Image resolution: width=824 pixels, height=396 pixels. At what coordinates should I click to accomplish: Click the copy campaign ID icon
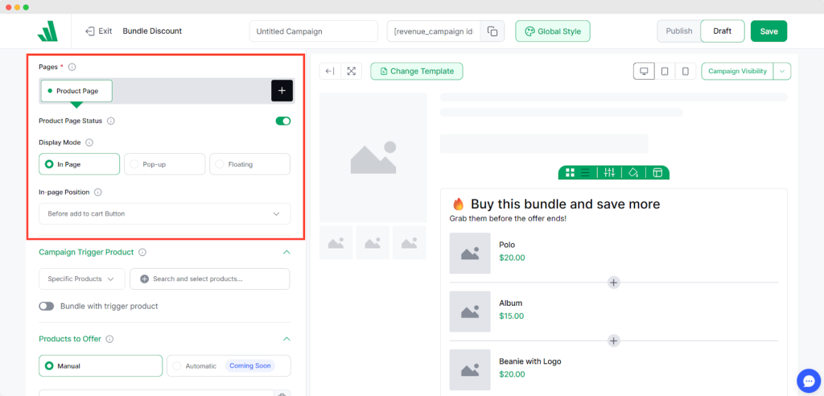pyautogui.click(x=492, y=31)
